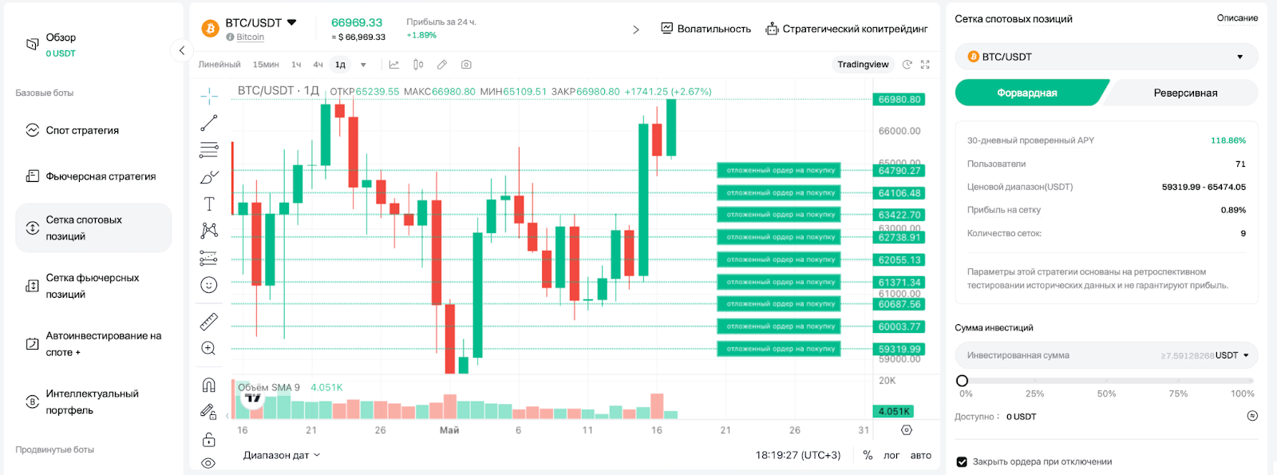Hide all drawings eye icon

[209, 463]
